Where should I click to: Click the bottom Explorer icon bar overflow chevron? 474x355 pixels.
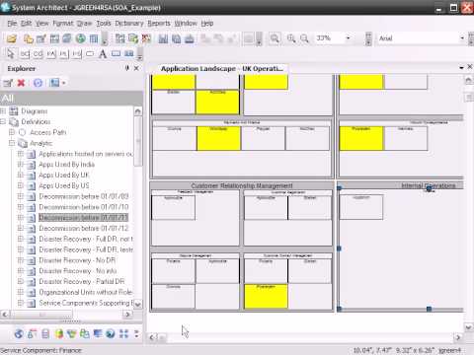[x=136, y=334]
